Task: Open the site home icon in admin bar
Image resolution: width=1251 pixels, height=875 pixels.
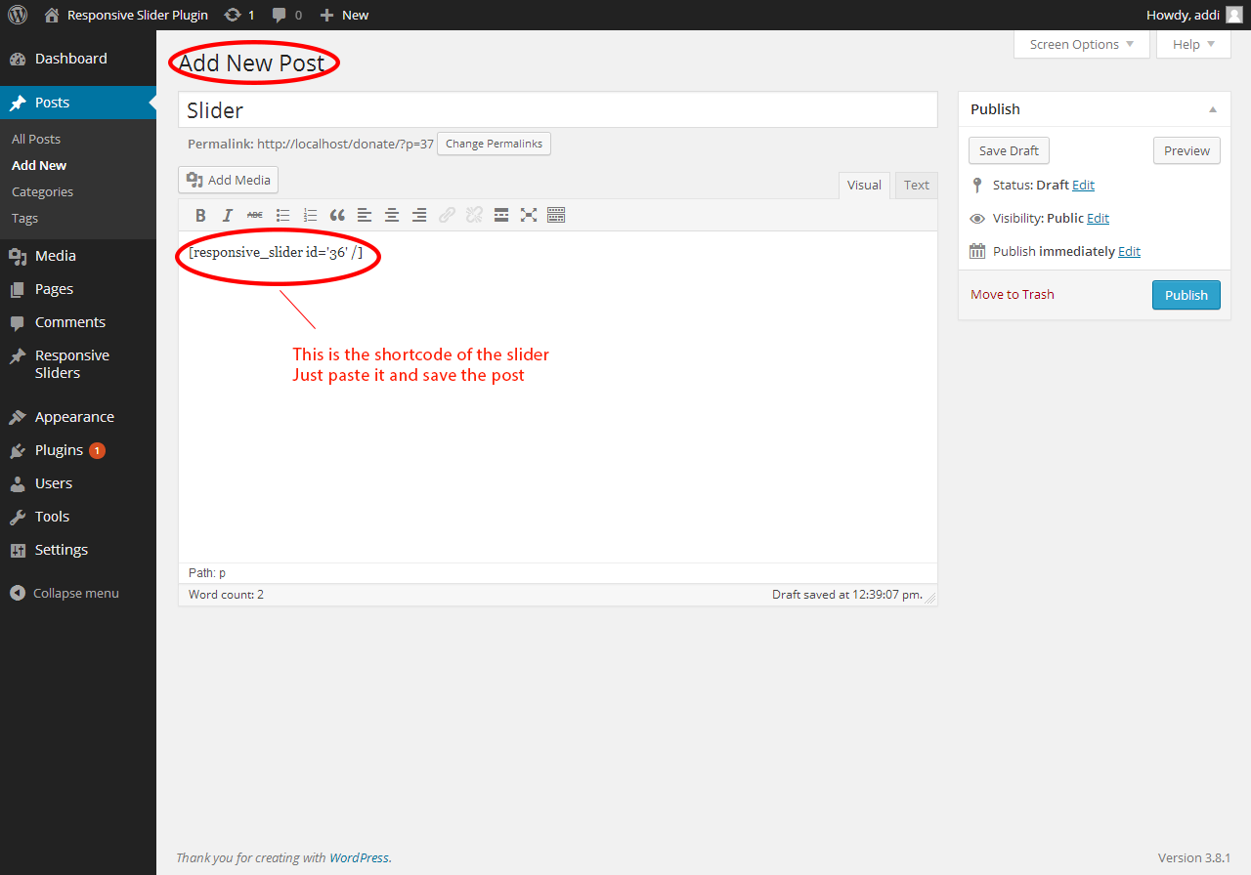Action: 52,15
